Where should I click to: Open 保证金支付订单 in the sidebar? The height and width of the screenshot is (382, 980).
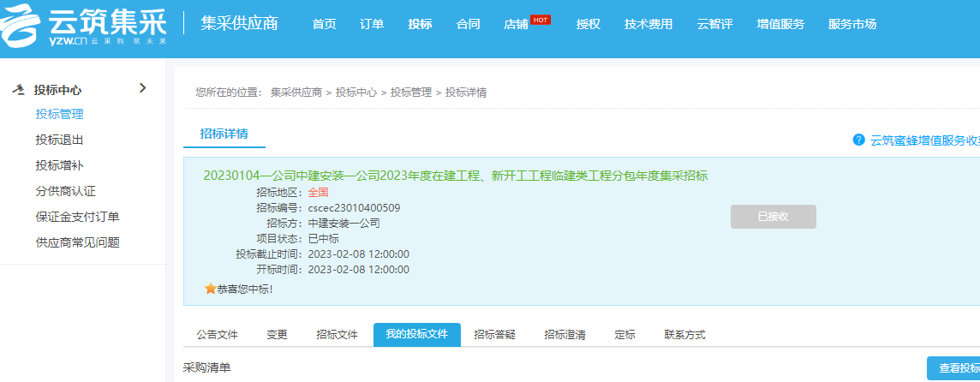tap(77, 217)
